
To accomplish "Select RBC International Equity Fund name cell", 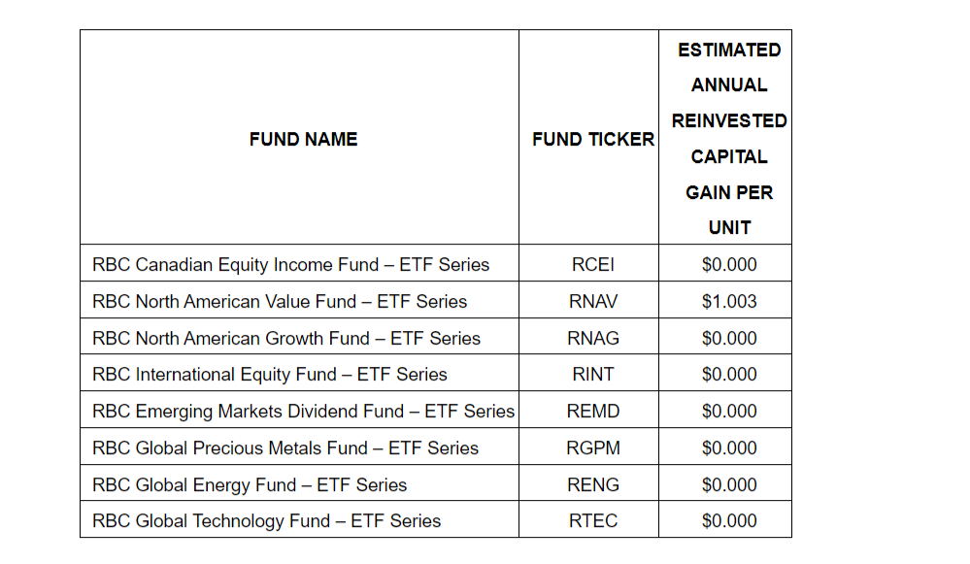I will coord(270,374).
